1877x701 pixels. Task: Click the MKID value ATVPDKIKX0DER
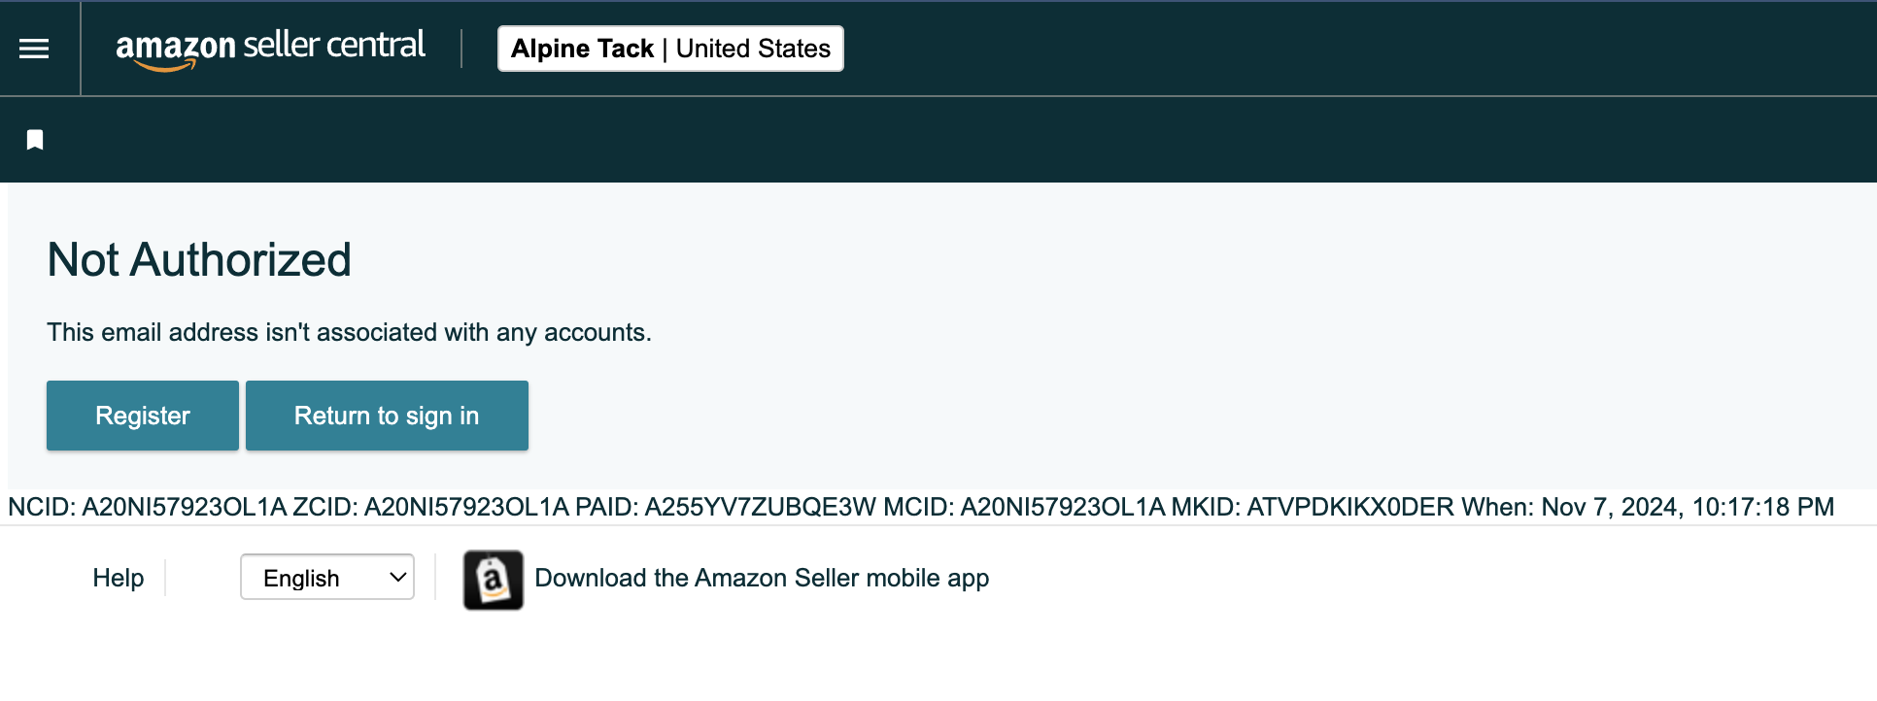1350,507
